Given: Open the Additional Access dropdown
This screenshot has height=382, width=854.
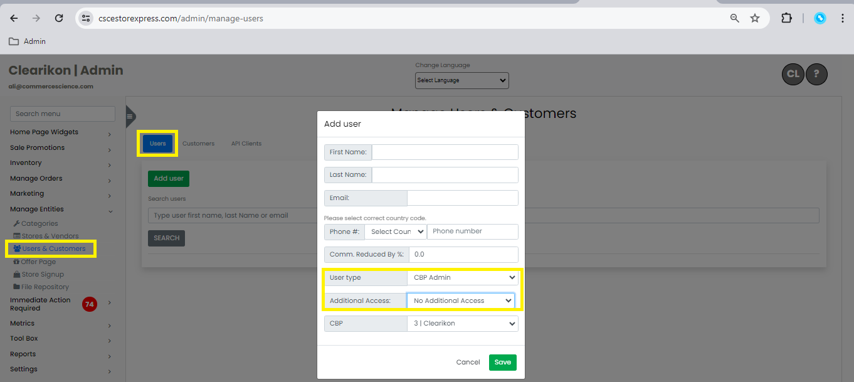Looking at the screenshot, I should (461, 301).
